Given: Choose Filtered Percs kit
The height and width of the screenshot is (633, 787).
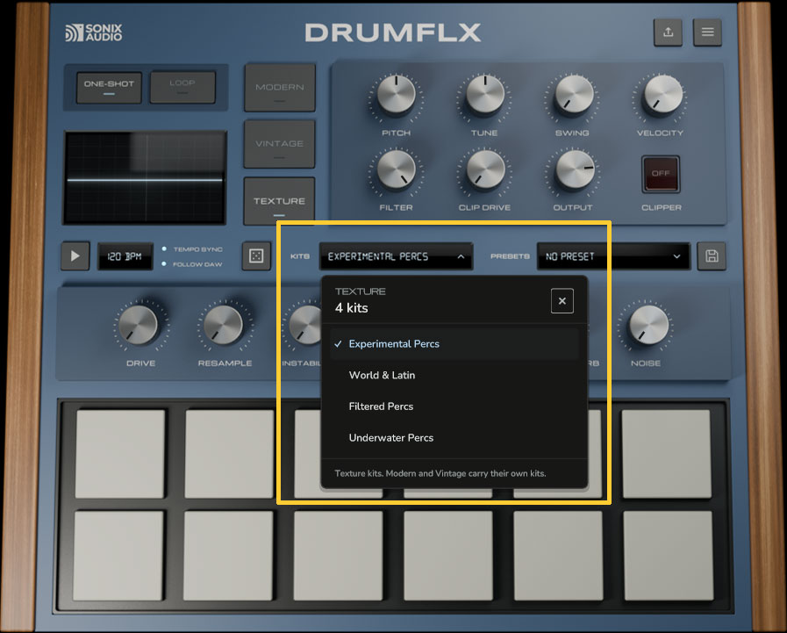Looking at the screenshot, I should (x=454, y=406).
